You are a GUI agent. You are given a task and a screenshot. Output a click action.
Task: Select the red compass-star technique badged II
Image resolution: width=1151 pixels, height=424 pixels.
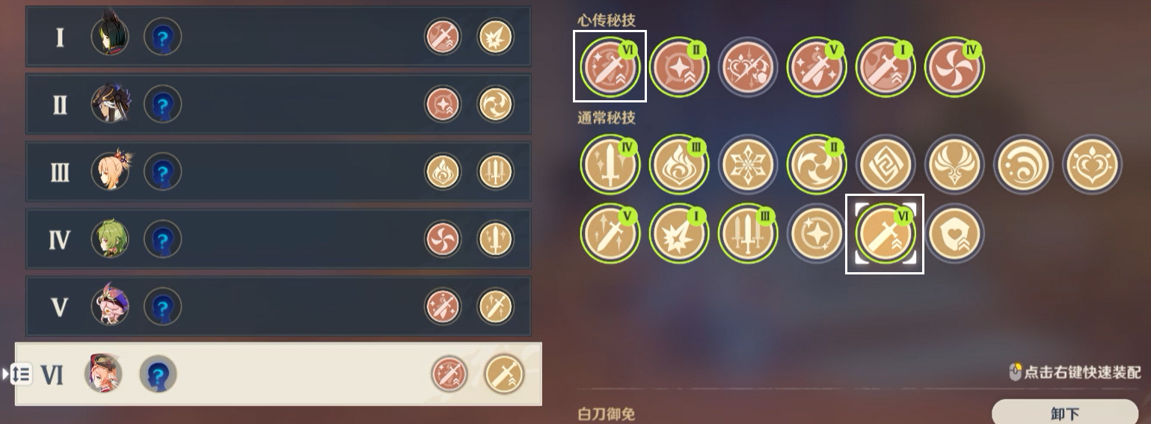pyautogui.click(x=679, y=67)
